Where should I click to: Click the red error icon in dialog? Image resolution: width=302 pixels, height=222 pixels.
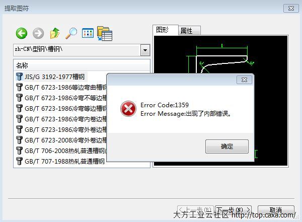coord(128,109)
